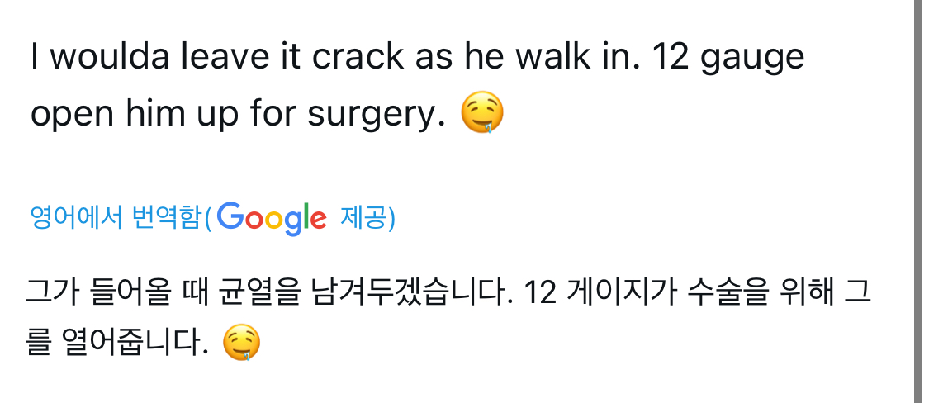929x403 pixels.
Task: Click "12 게이지가" in the translated text
Action: 599,292
